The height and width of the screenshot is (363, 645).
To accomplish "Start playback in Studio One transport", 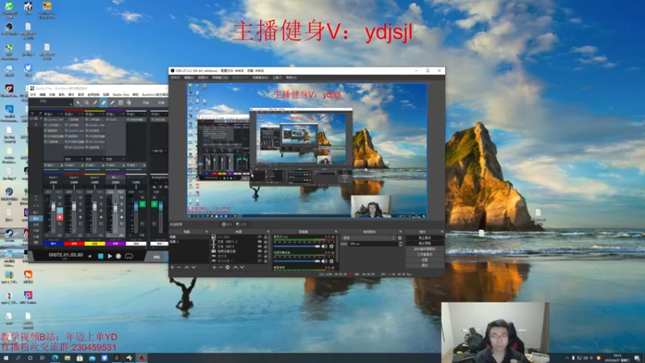I will 110,256.
